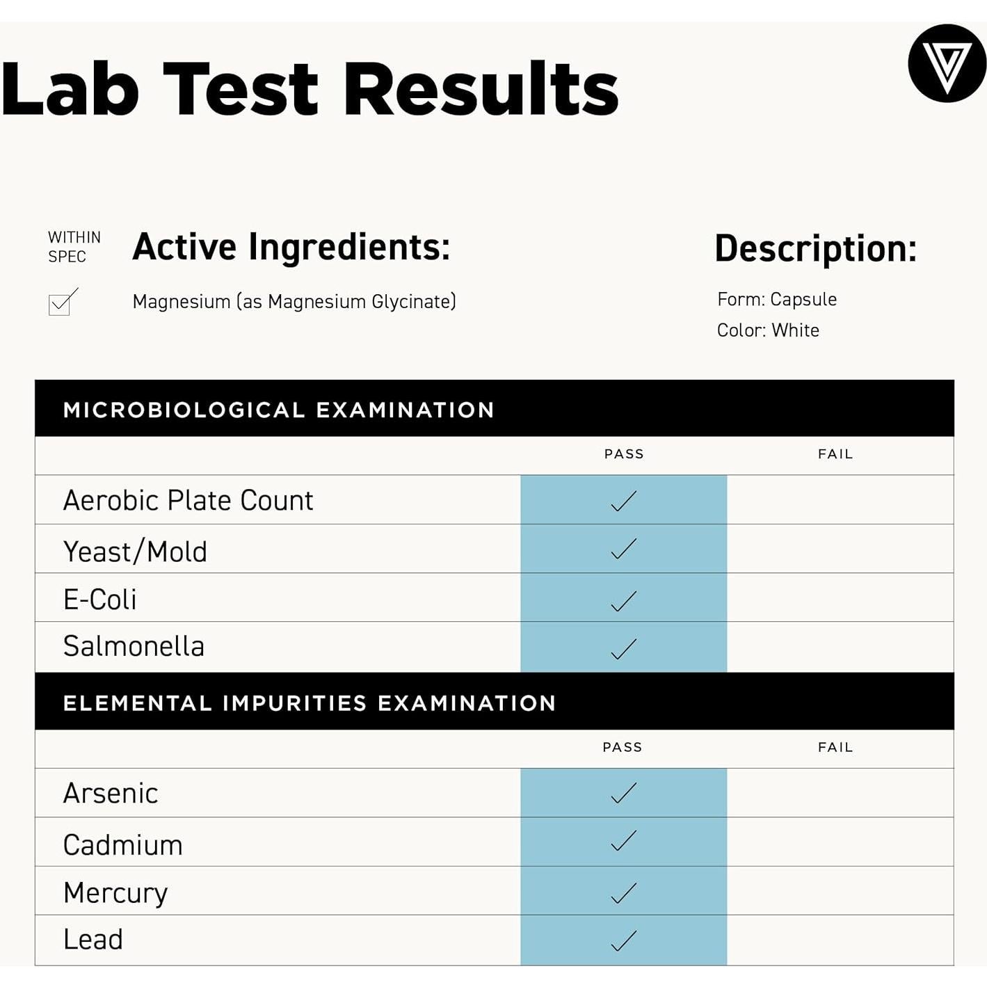
Task: Click the Yeast/Mold pass checkmark
Action: pyautogui.click(x=623, y=549)
